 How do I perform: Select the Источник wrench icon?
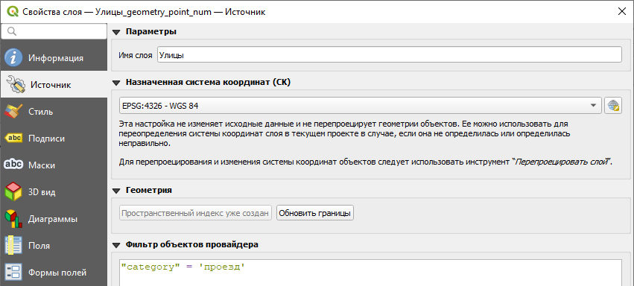click(16, 85)
